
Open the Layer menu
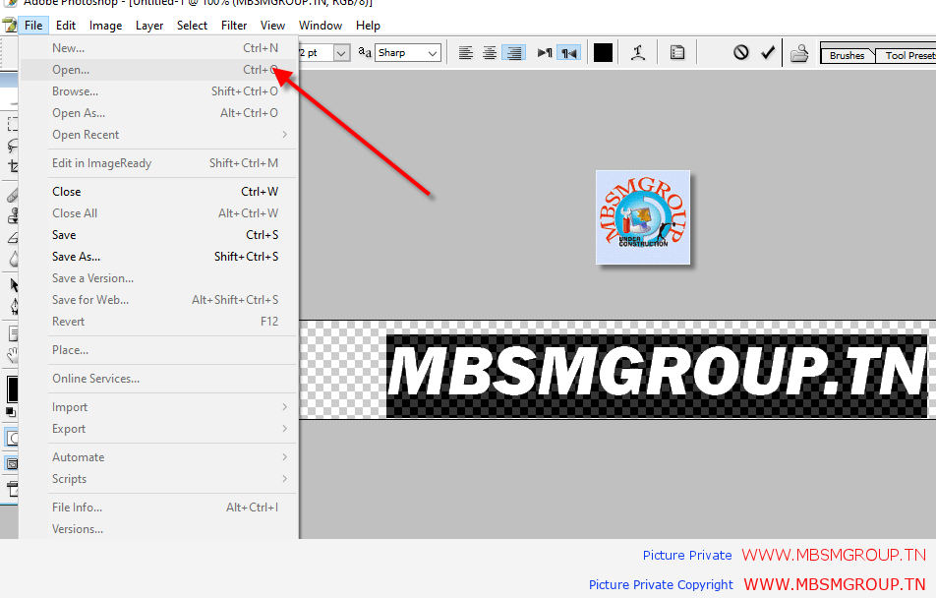(149, 26)
